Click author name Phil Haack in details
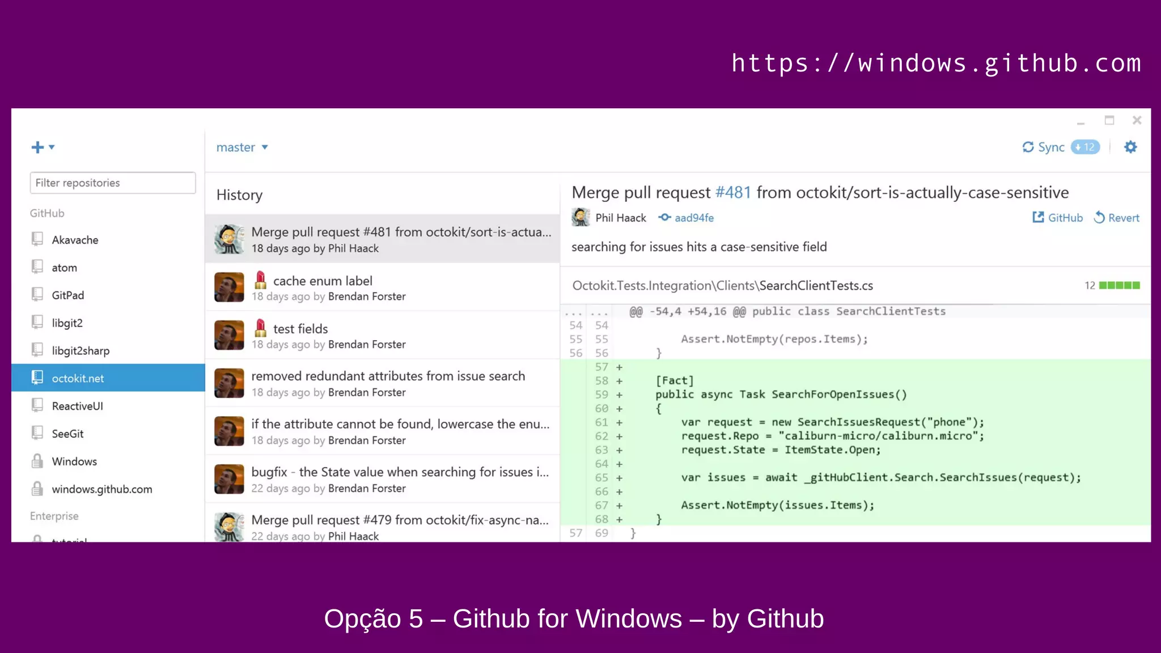The height and width of the screenshot is (653, 1161). pyautogui.click(x=621, y=218)
